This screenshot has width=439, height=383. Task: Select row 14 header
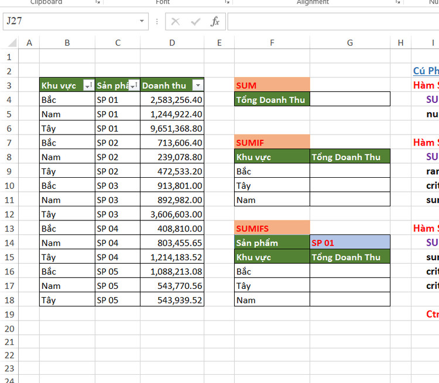(x=9, y=243)
